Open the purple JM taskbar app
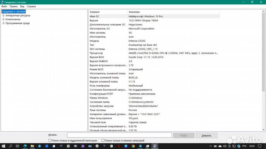Screen dimensions: 266x149 coord(83,146)
